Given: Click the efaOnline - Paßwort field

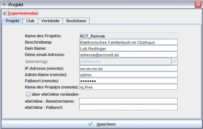Looking at the screenshot, I should pos(129,107).
